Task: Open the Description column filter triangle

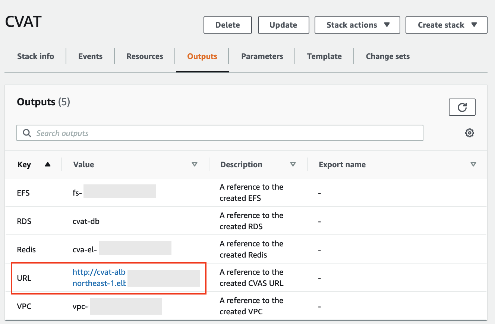Action: click(x=293, y=164)
